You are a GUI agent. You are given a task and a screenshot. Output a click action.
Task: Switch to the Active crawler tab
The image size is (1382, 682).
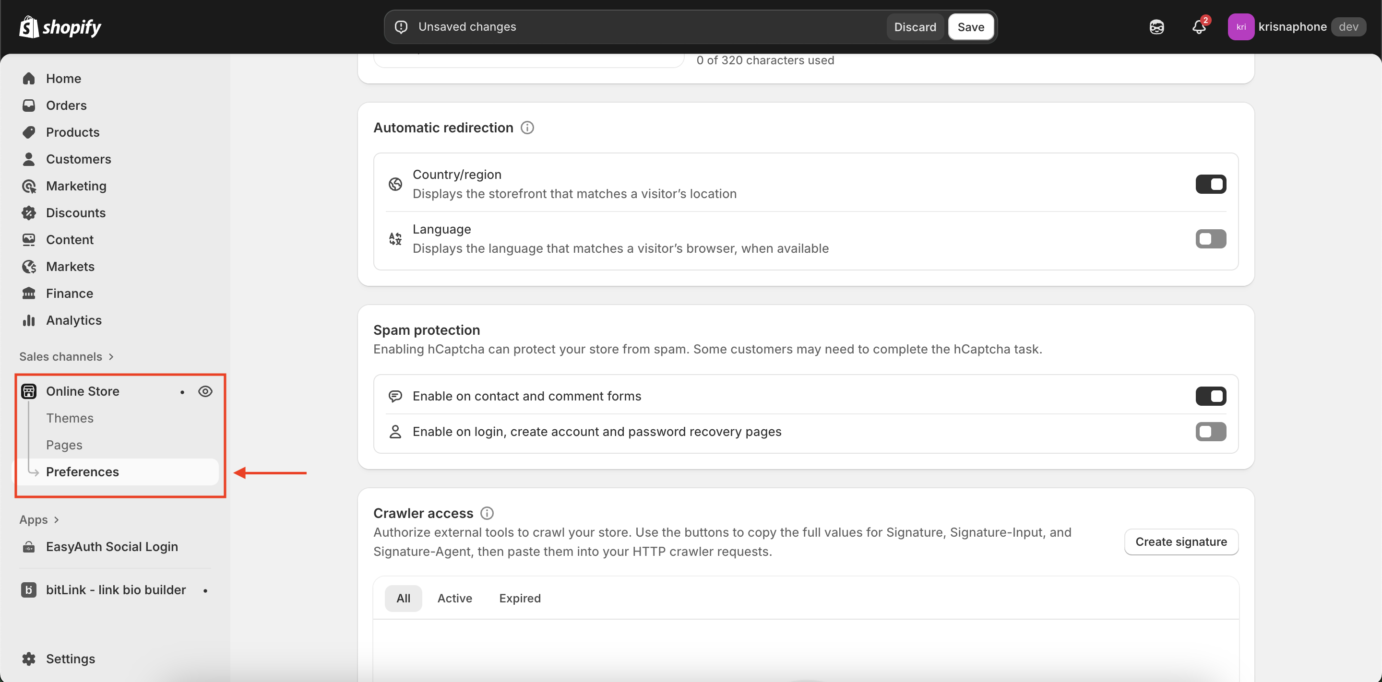454,599
